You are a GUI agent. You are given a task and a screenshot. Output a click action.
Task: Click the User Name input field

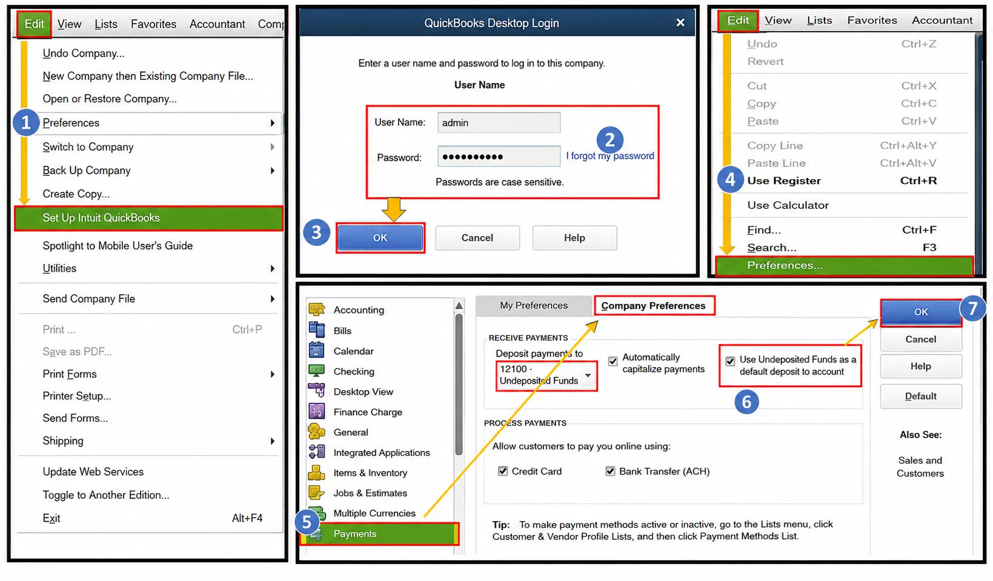(x=499, y=123)
